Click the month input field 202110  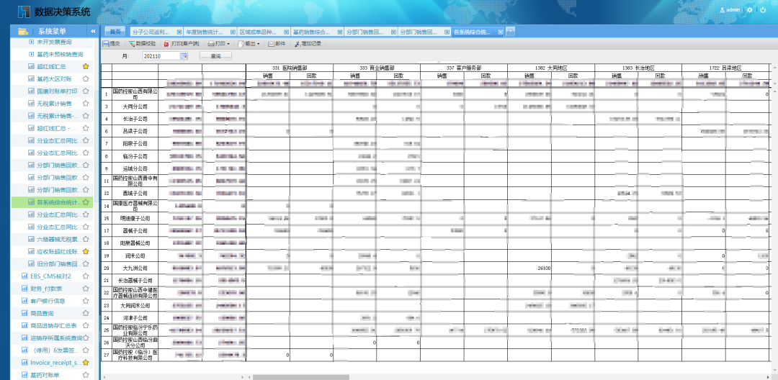coord(161,56)
